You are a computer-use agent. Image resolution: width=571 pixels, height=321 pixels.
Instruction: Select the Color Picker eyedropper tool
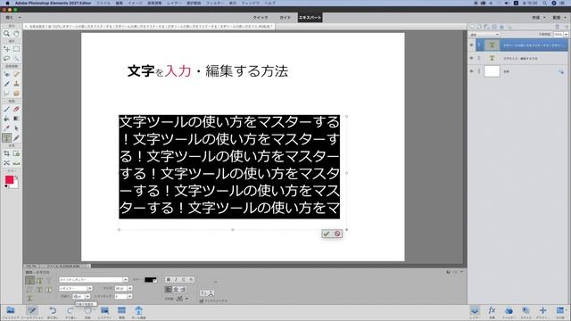point(6,128)
